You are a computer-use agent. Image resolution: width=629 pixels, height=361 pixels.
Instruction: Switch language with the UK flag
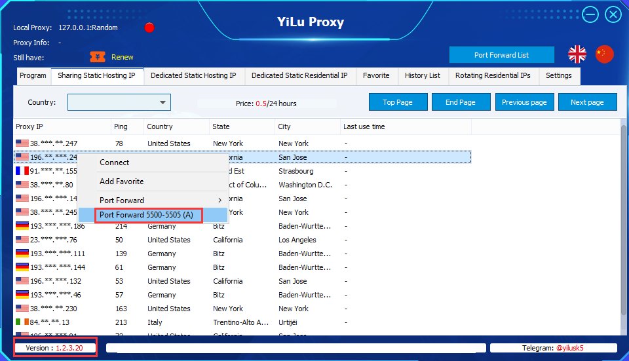pos(577,54)
